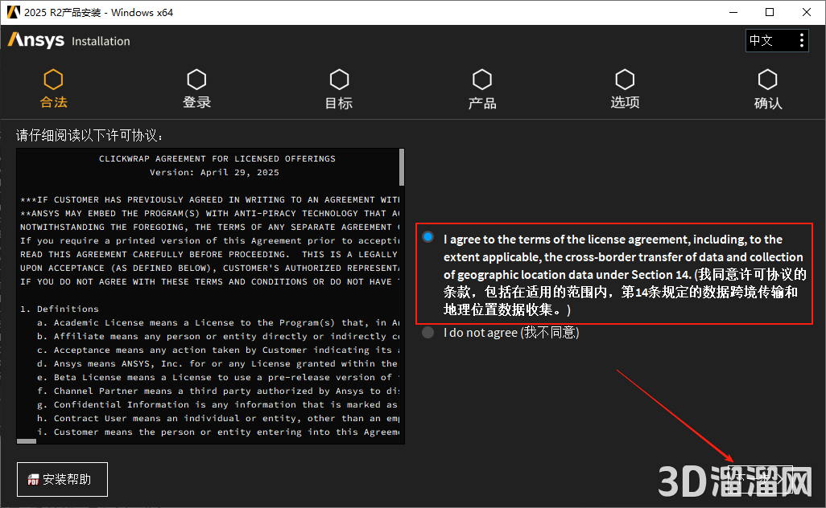This screenshot has width=826, height=508.
Task: Click the 目标 step hexagon icon
Action: point(339,80)
